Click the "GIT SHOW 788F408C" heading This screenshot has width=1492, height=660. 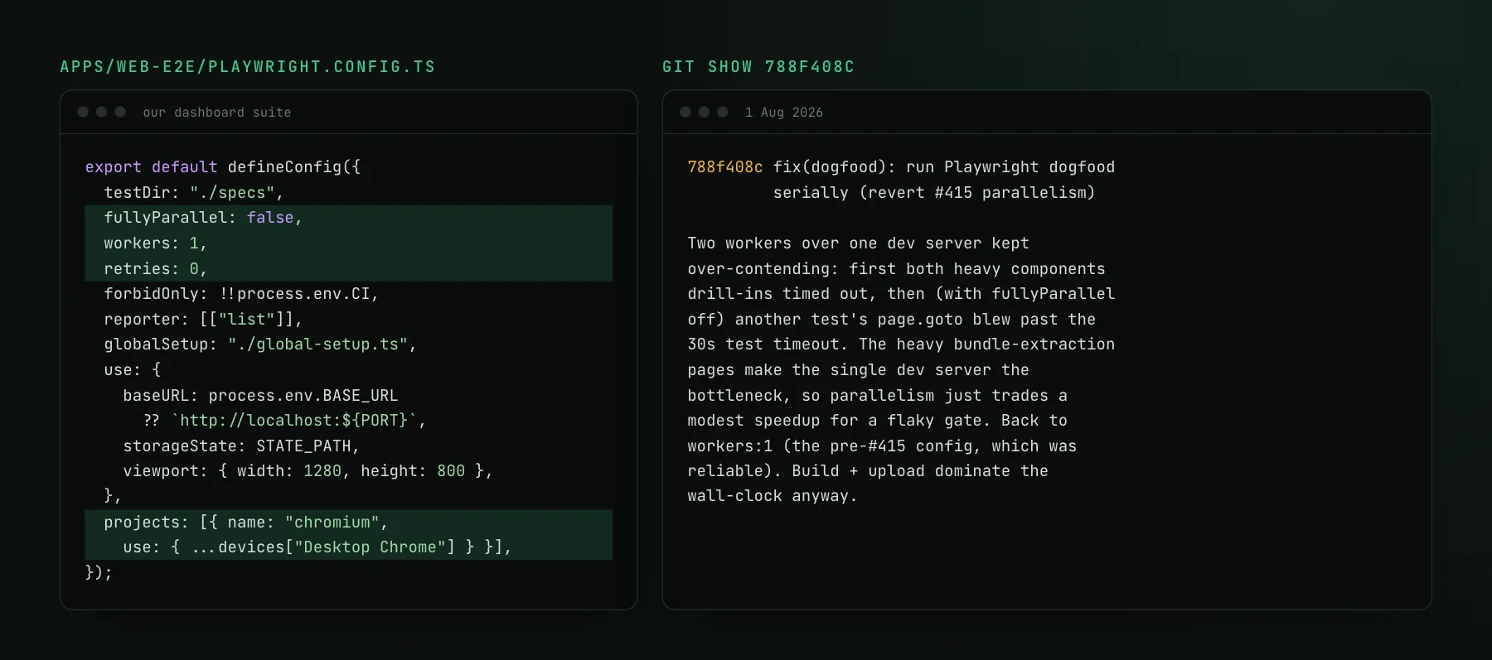[x=758, y=67]
